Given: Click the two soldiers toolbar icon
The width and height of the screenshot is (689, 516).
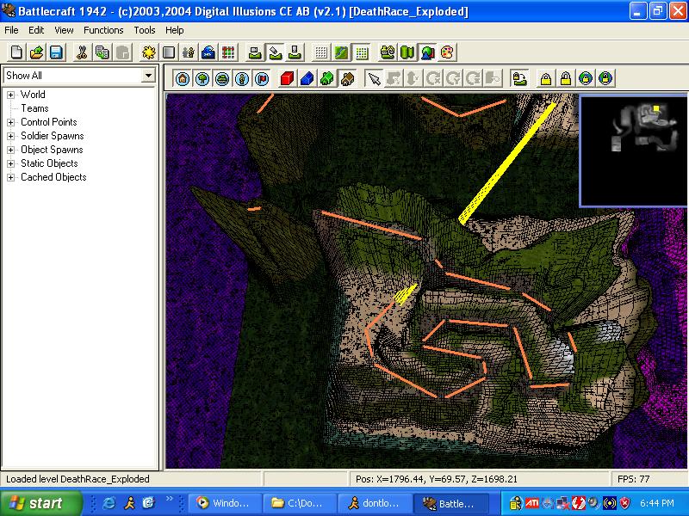Looking at the screenshot, I should pyautogui.click(x=189, y=52).
